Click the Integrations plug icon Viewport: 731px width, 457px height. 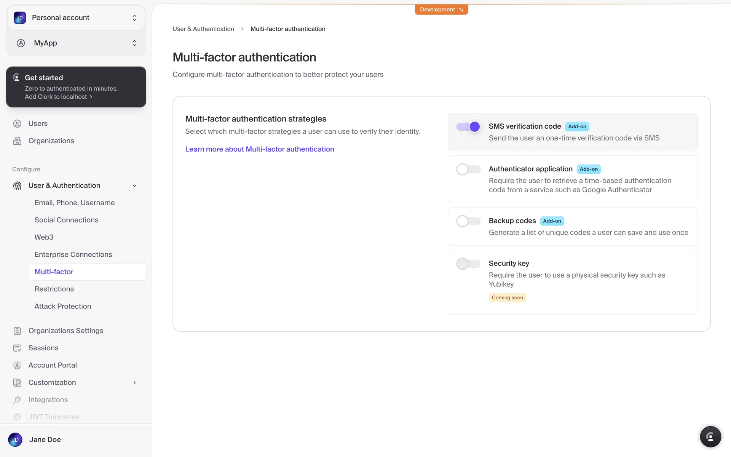tap(17, 400)
